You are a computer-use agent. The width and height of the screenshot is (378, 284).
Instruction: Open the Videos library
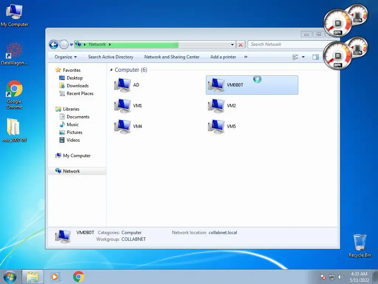tap(73, 140)
